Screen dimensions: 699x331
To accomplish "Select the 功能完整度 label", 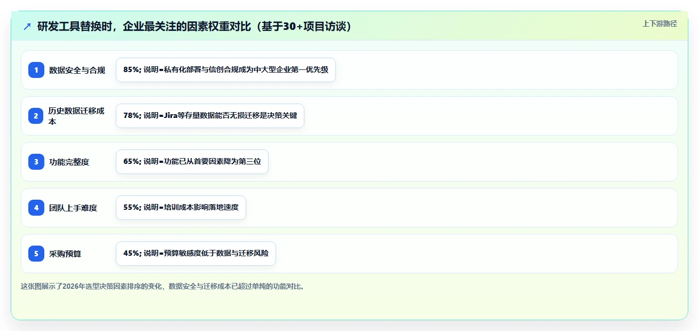I will [x=69, y=162].
